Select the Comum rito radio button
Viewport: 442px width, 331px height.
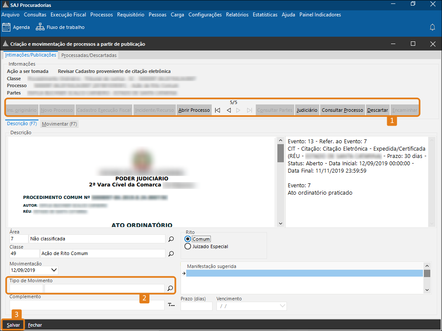[x=188, y=239]
